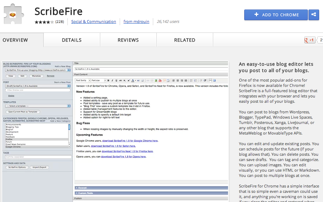This screenshot has width=323, height=202.
Task: Apply subscript formatting
Action: [124, 81]
